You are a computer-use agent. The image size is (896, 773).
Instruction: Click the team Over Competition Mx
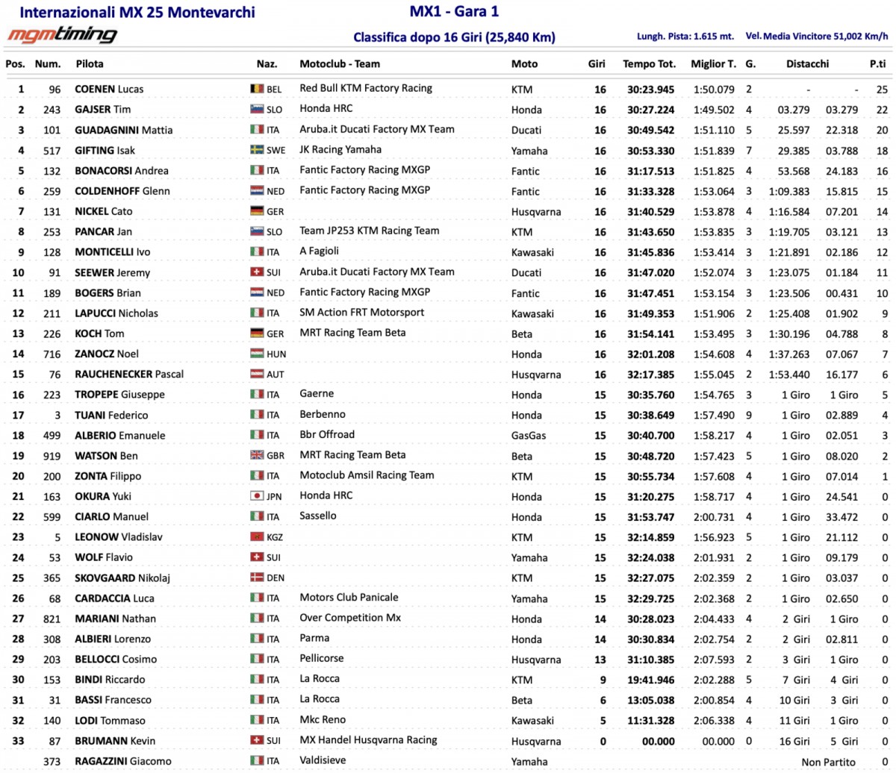click(350, 617)
